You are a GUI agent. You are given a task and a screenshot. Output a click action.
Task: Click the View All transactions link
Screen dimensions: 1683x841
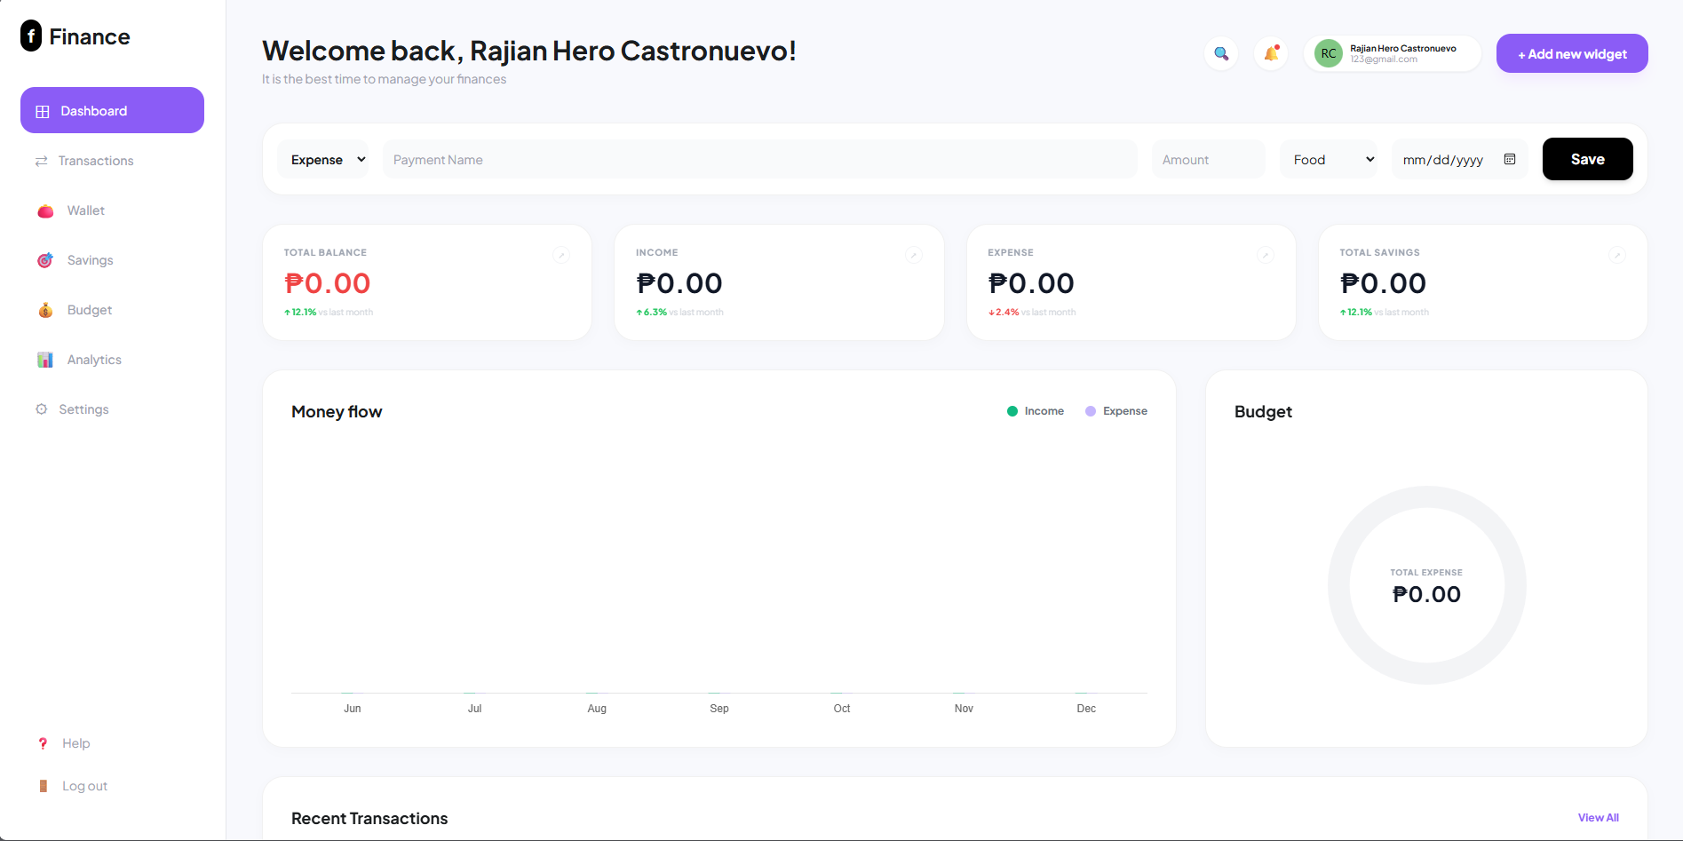click(1597, 817)
